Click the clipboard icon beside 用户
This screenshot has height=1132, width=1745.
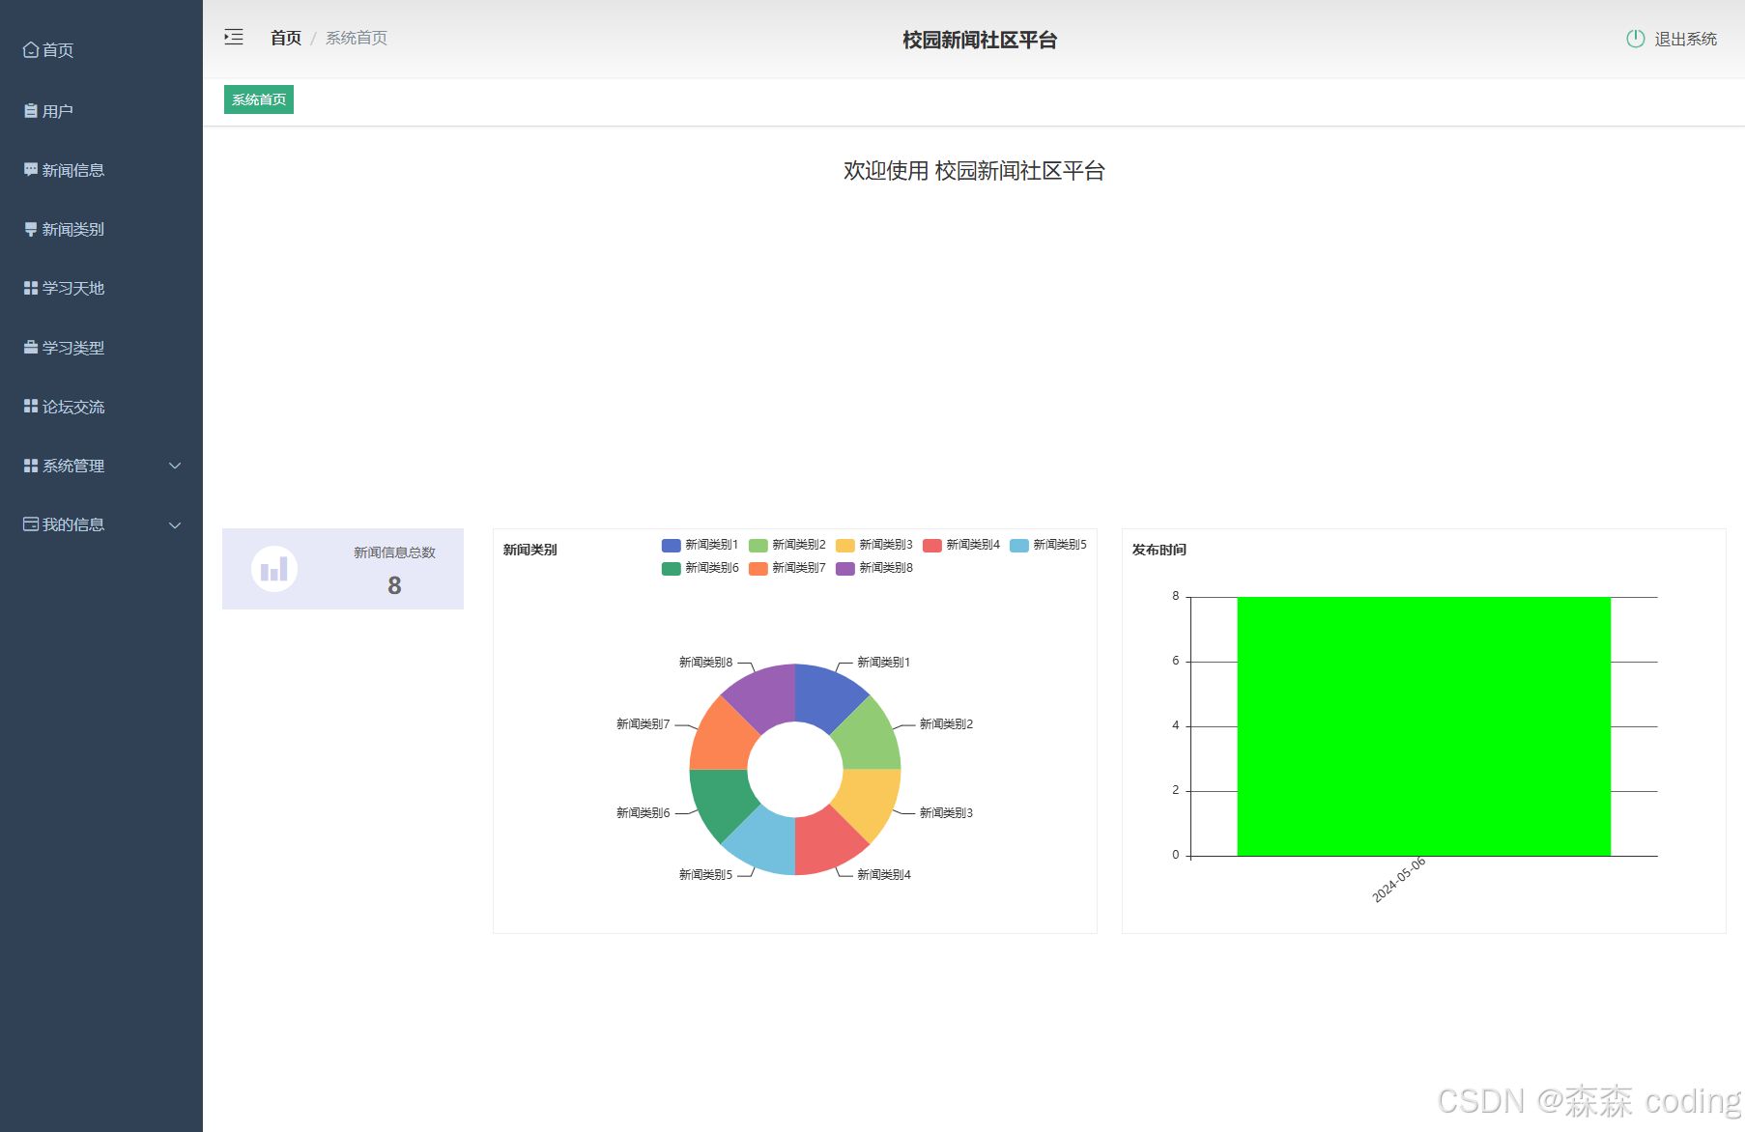point(31,111)
